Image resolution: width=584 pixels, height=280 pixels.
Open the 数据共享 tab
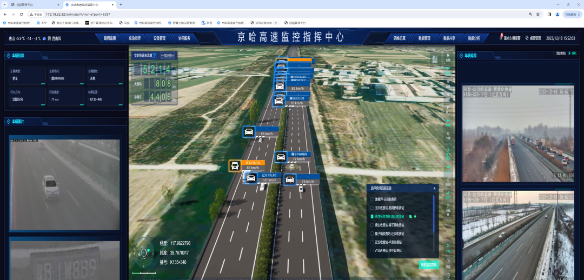(x=449, y=38)
